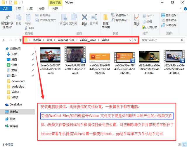Screen dimensions: 187x147
Task: Go up one level with the up arrow
Action: coord(20,40)
